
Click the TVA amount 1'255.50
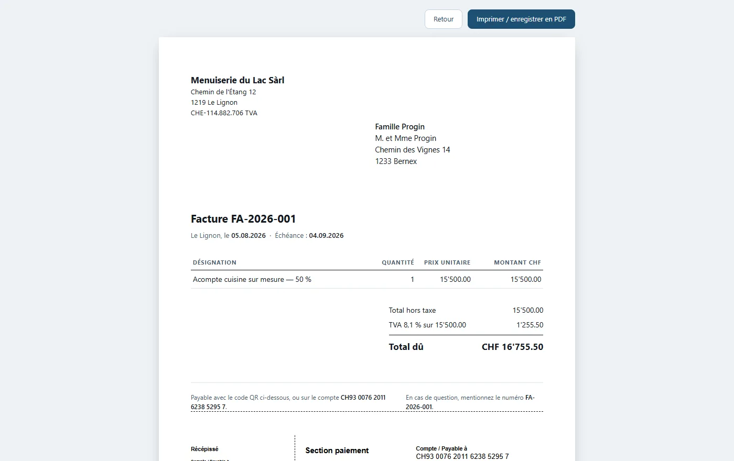point(530,325)
